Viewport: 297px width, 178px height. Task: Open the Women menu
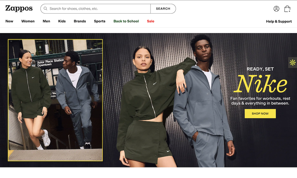[28, 21]
